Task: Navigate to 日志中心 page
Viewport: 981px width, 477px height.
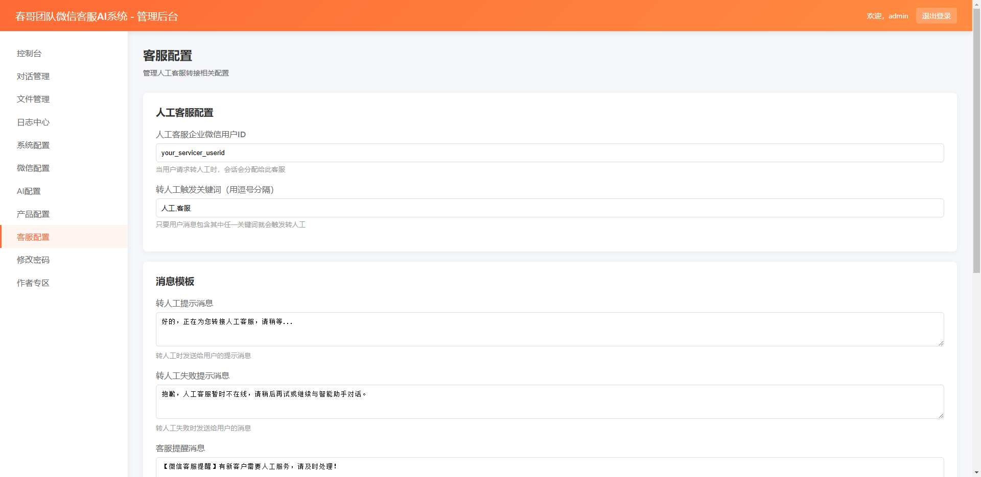Action: click(x=33, y=122)
